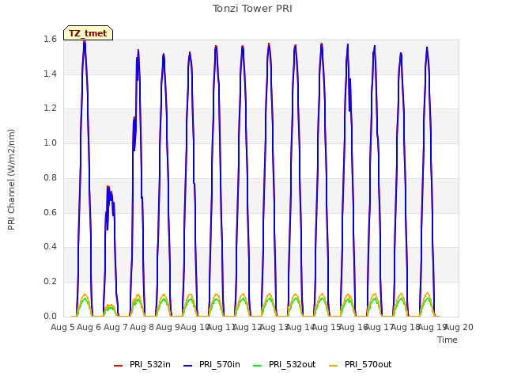Screen dimensions: 506x380
Task: Click the highest peak on Aug 5
Action: 85,43
